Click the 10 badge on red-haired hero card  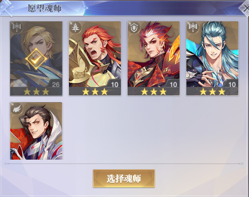[x=114, y=85]
